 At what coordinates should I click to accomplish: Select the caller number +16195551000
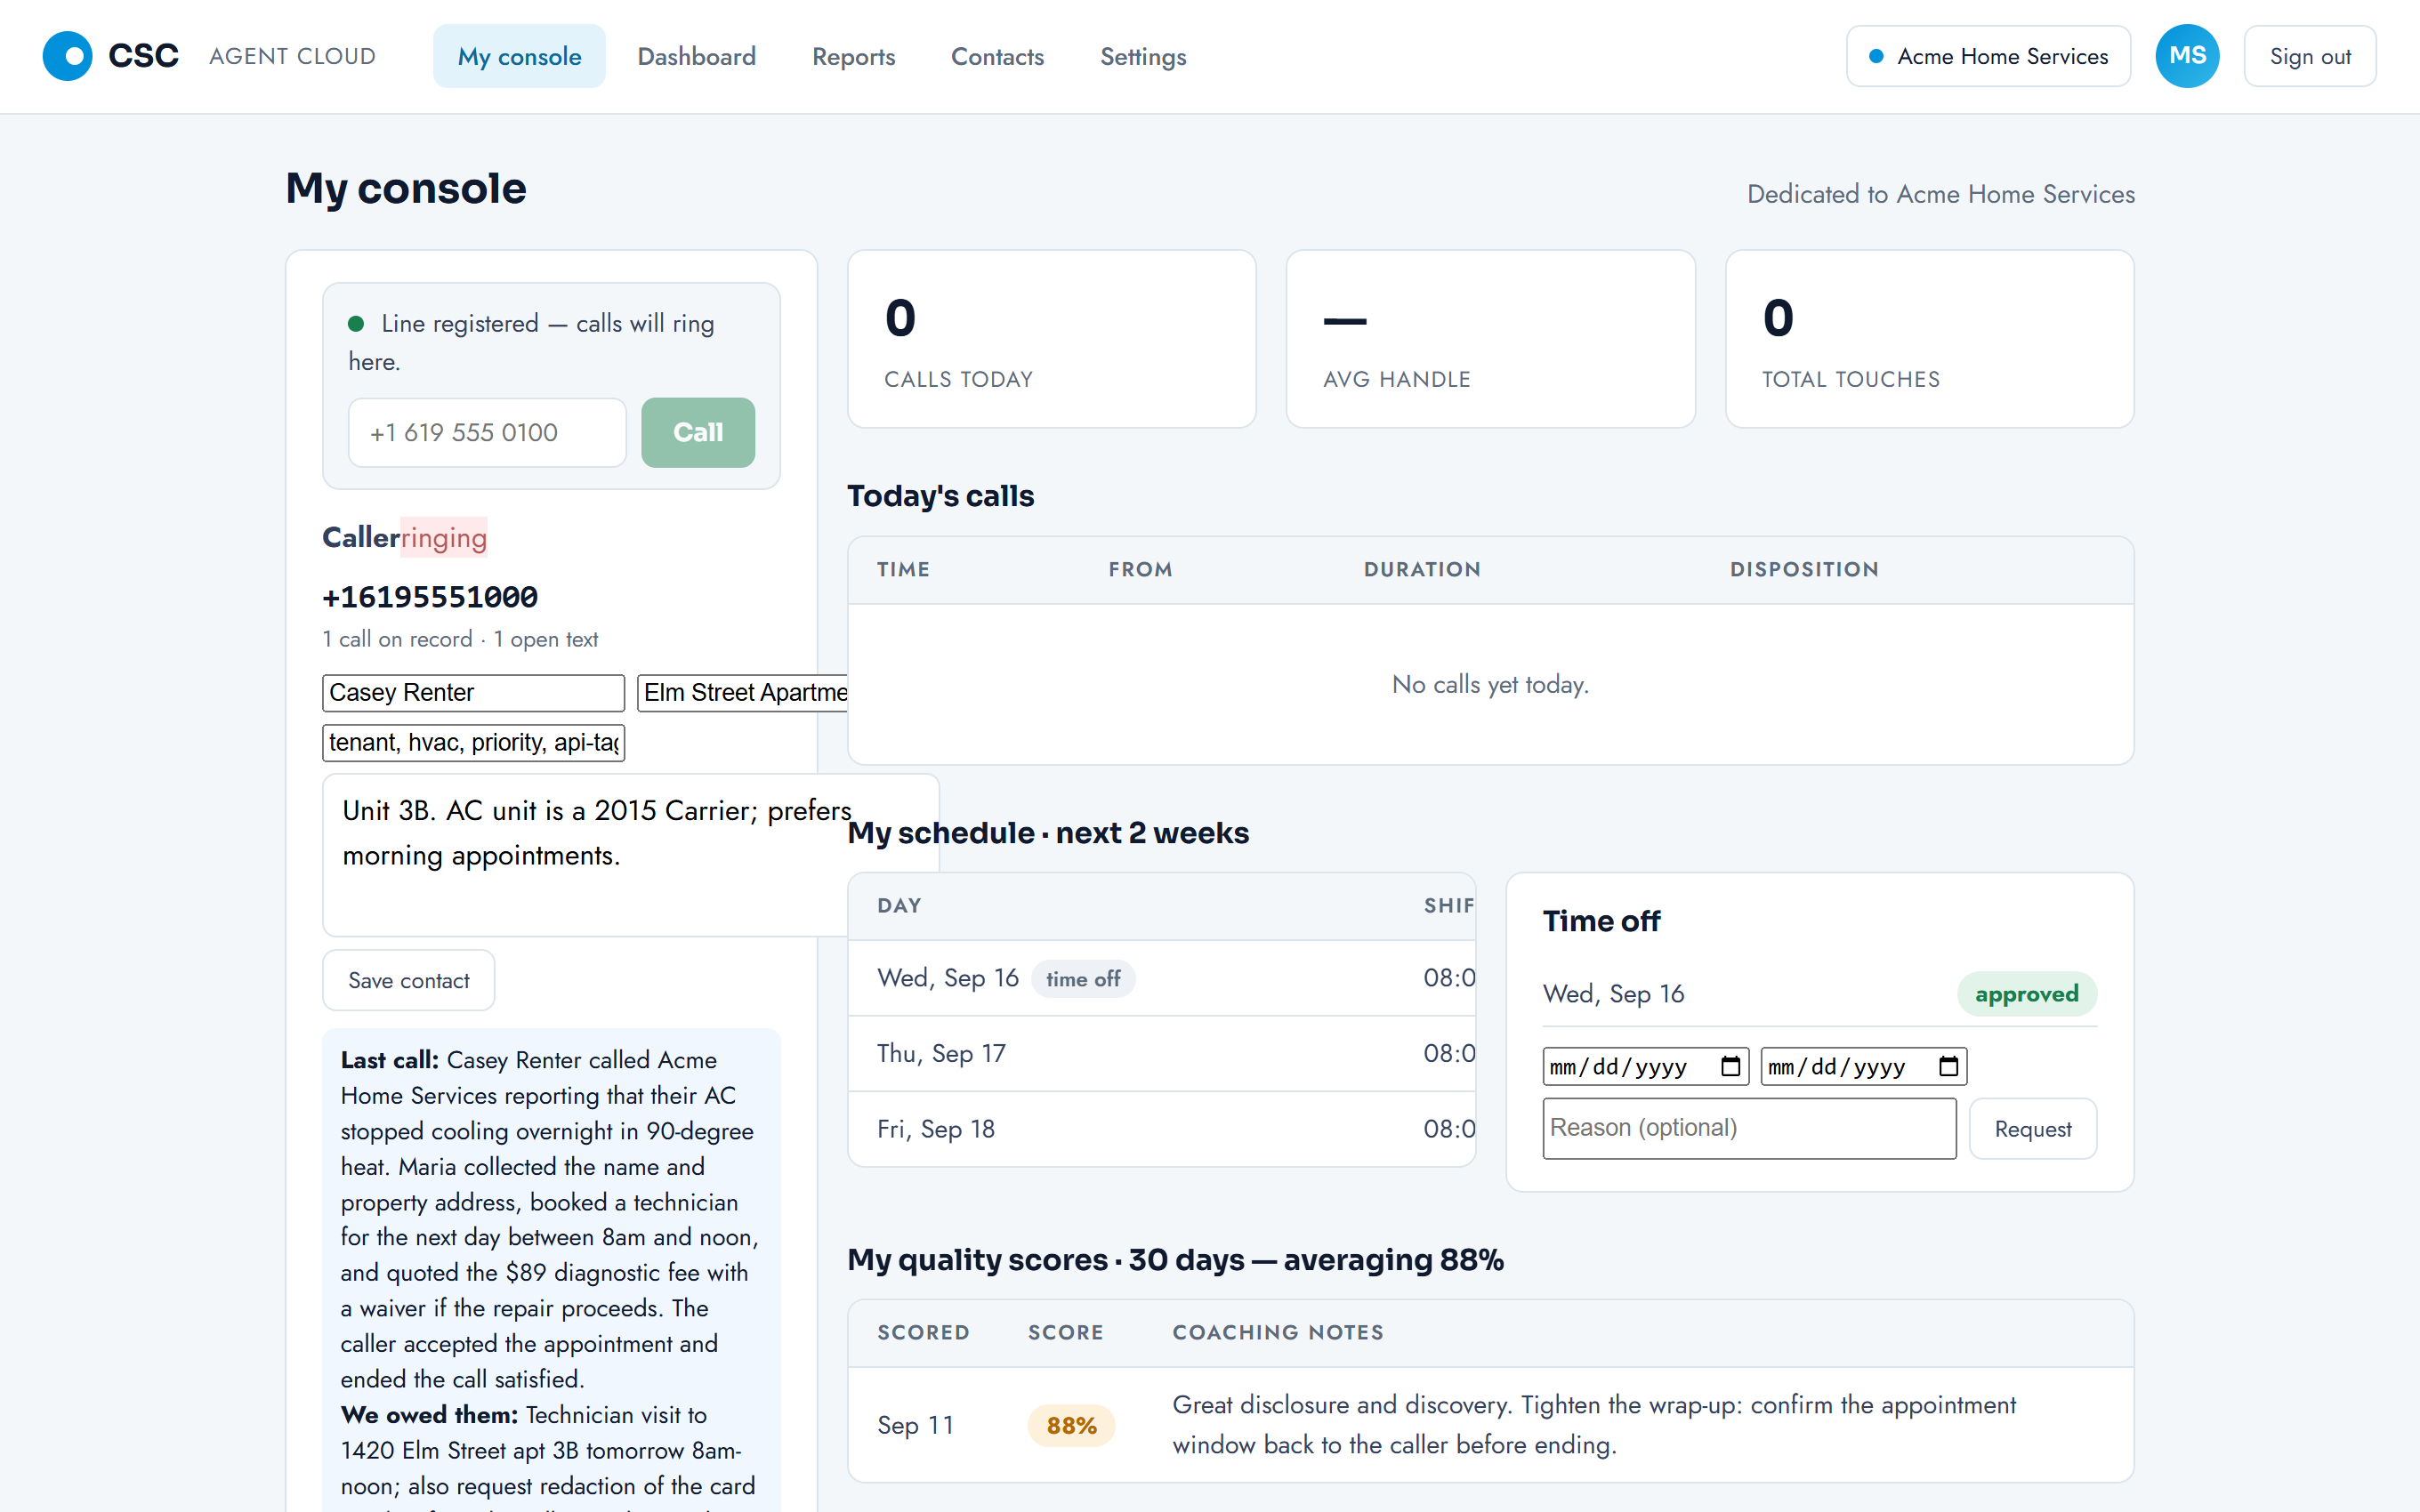click(x=430, y=597)
